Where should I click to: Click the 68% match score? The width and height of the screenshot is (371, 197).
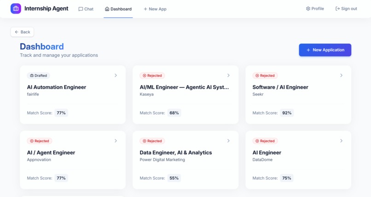(174, 113)
